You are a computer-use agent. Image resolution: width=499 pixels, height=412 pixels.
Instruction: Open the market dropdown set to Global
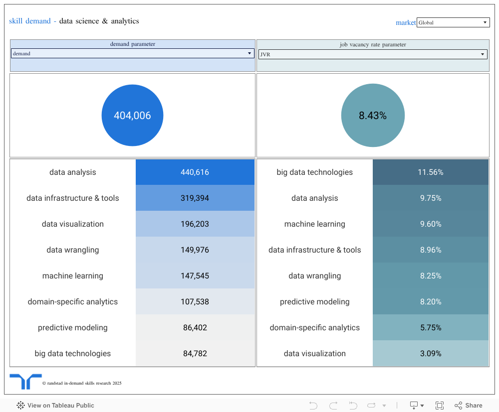pos(453,22)
